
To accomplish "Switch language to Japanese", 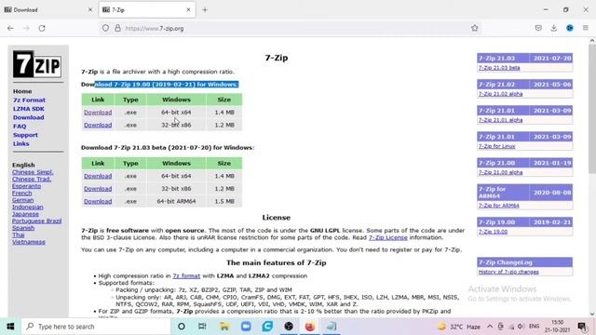I will click(x=25, y=214).
